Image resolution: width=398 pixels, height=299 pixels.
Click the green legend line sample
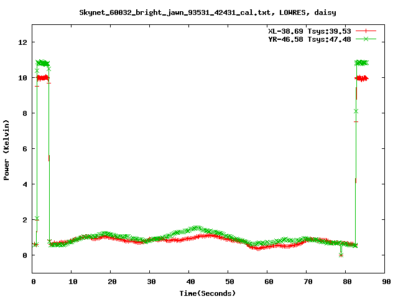[366, 39]
